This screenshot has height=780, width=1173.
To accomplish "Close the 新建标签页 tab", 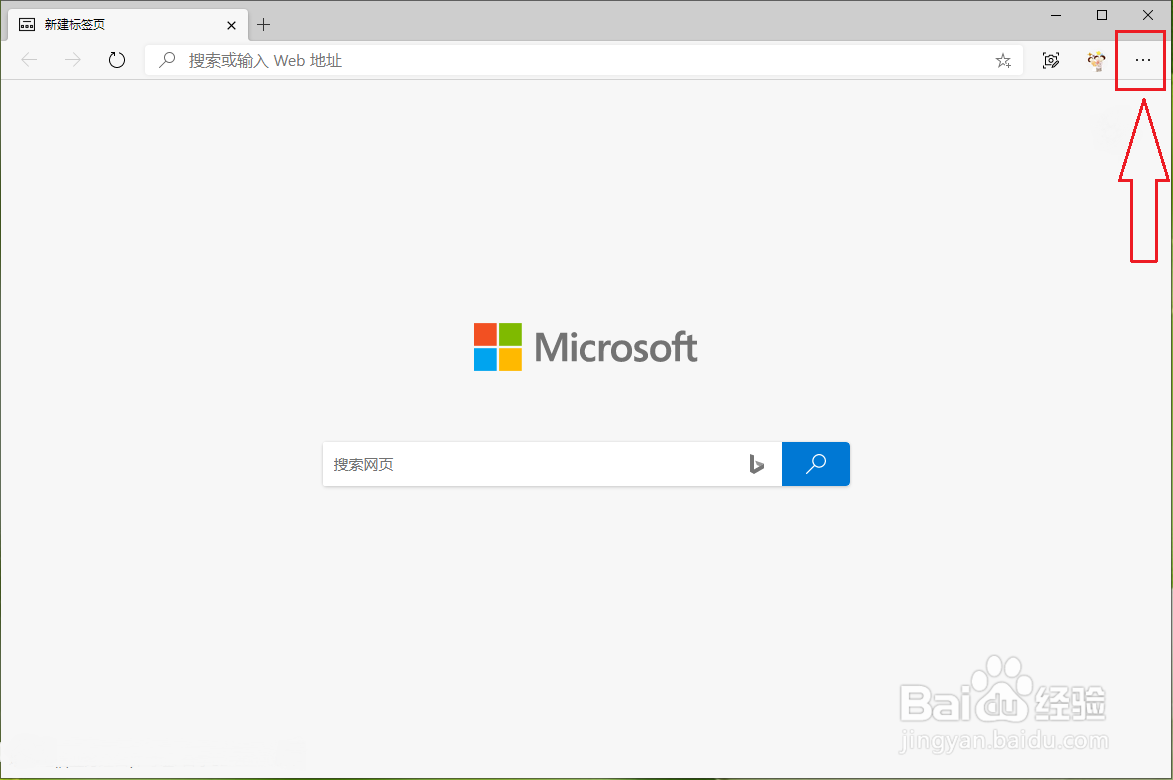I will (231, 25).
